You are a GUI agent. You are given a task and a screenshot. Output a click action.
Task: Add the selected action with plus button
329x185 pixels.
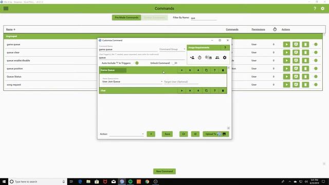pyautogui.click(x=151, y=134)
